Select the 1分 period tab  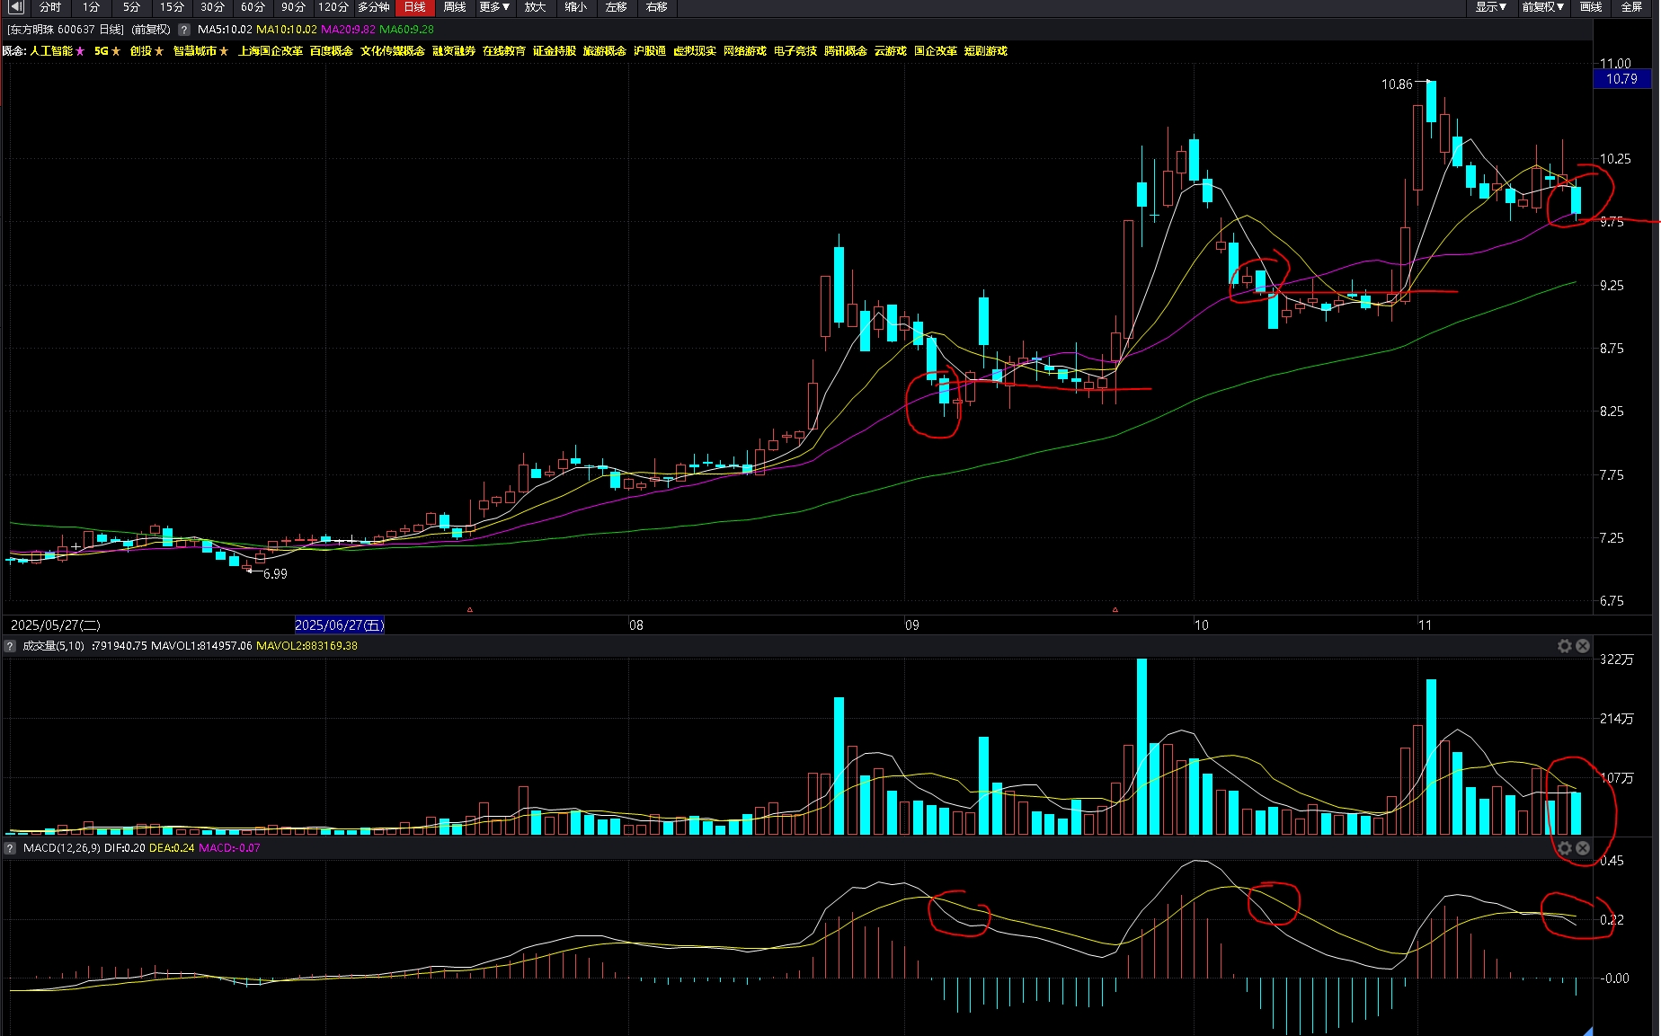91,7
